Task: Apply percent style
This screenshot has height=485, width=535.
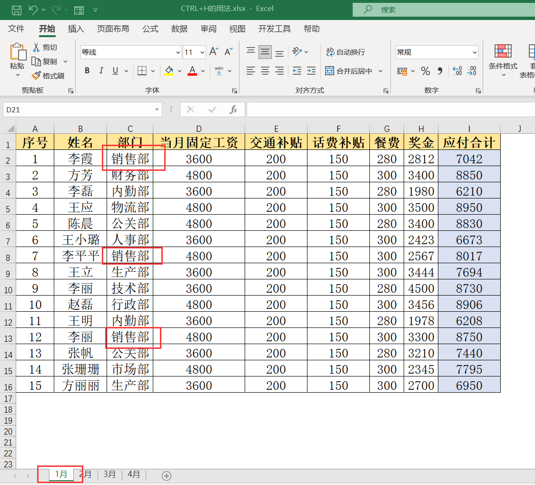Action: click(x=425, y=71)
